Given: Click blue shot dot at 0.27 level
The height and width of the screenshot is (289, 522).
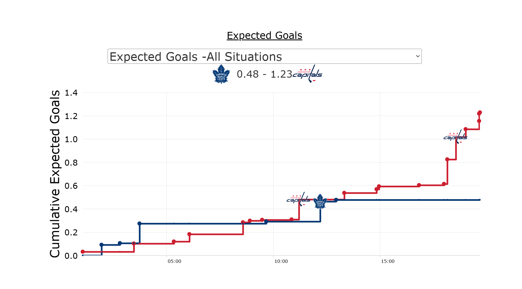Looking at the screenshot, I should pos(139,224).
